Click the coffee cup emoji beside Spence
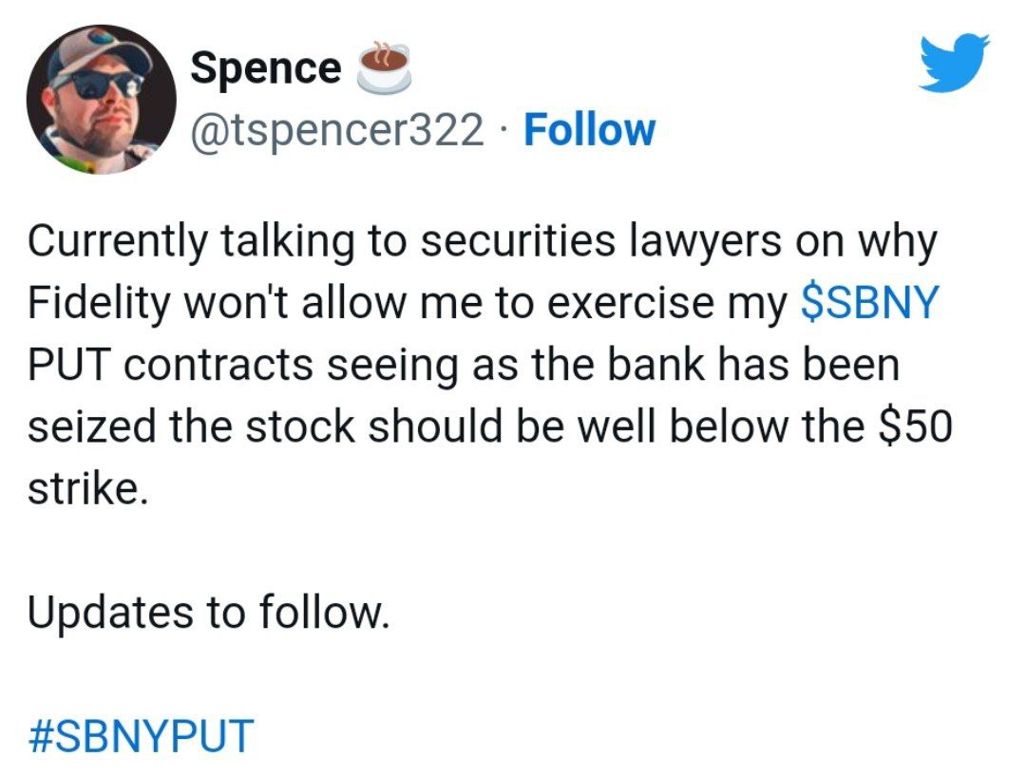Screen dimensions: 1026x776 382,66
